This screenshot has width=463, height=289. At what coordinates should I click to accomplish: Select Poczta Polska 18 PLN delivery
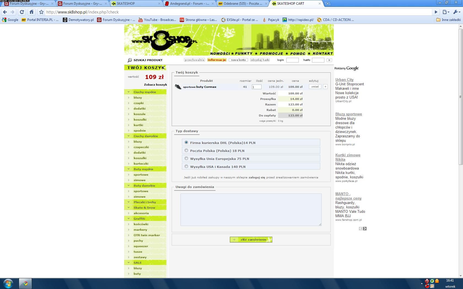point(186,151)
